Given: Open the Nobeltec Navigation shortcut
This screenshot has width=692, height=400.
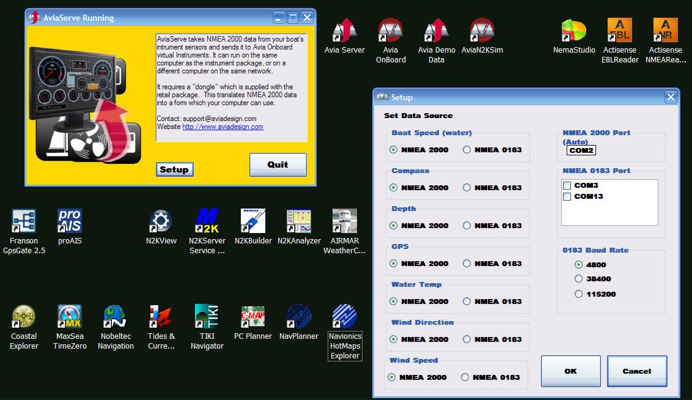Looking at the screenshot, I should point(116,327).
